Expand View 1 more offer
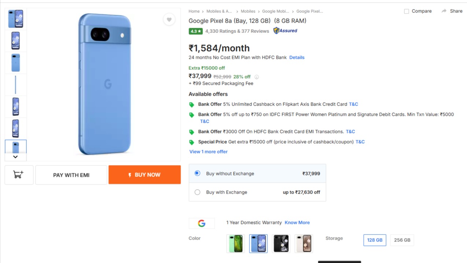Image resolution: width=467 pixels, height=263 pixels. pos(208,152)
